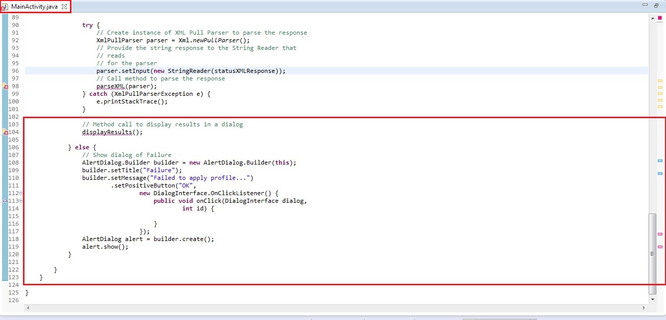Click the horizontal scrollbar right arrow

pos(644,308)
